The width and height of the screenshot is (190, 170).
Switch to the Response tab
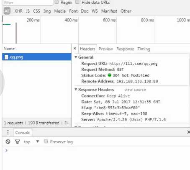tap(125, 49)
